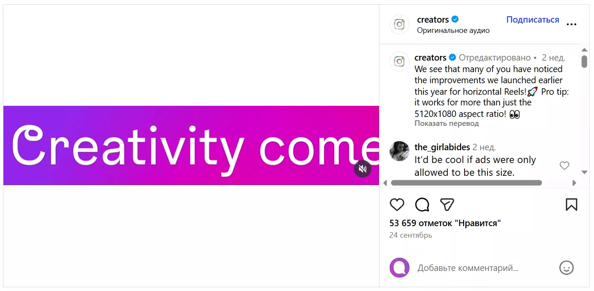The image size is (594, 291).
Task: Click the vertical scrollbar thumb in comments
Action: tap(584, 61)
